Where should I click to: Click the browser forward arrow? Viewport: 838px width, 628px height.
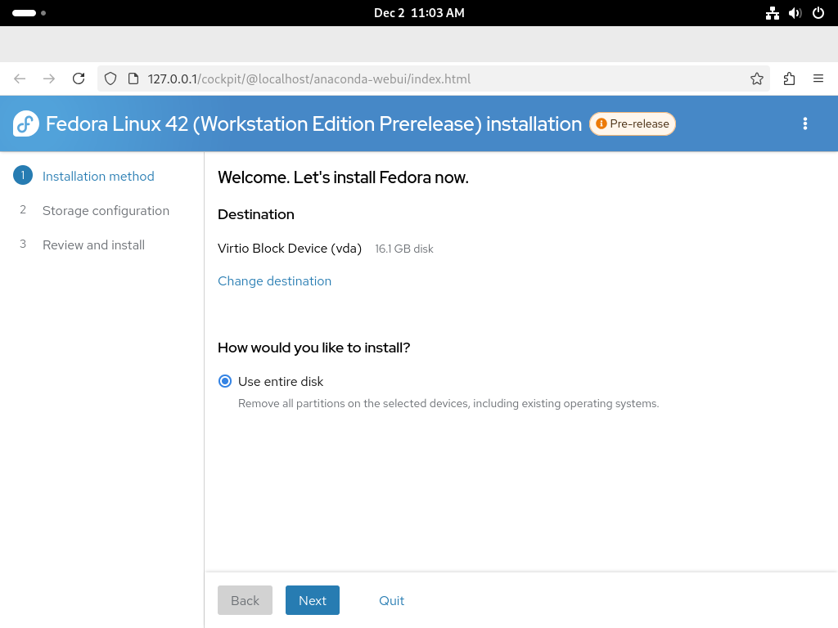(x=49, y=79)
